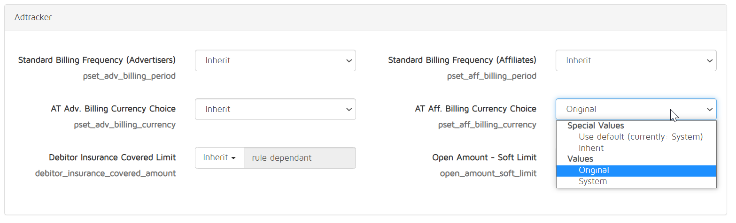Click "Standard Billing Frequency (Affiliates)" label
This screenshot has height=223, width=736.
tap(462, 60)
